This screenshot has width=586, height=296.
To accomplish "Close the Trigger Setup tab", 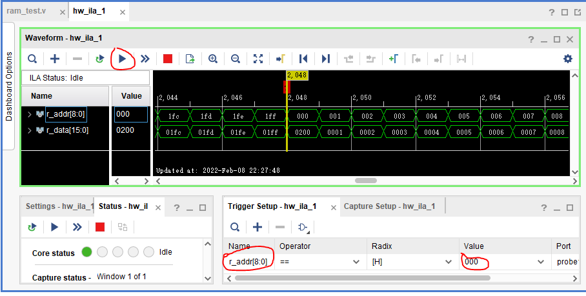I will point(334,208).
